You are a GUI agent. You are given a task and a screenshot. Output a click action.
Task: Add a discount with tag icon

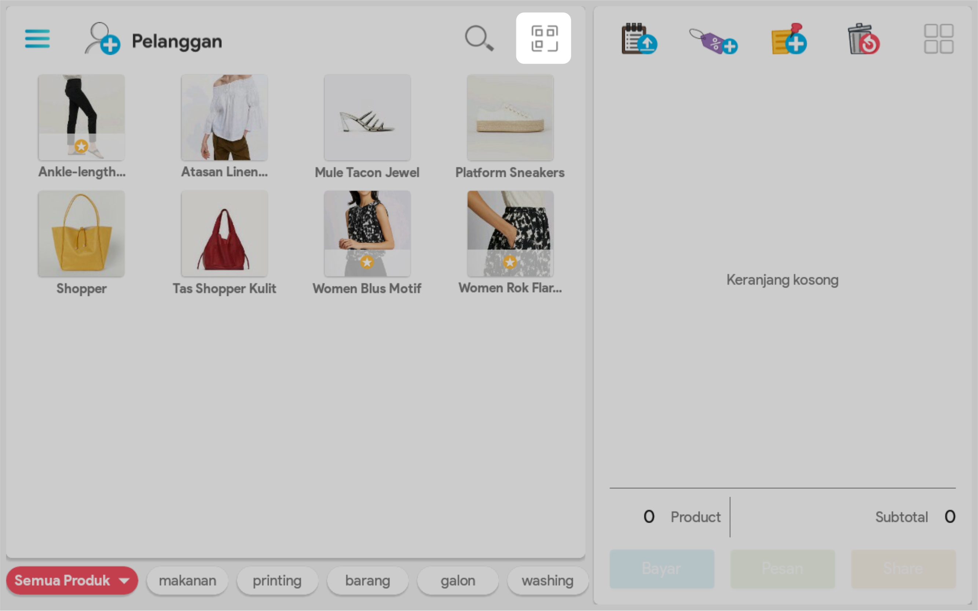click(714, 41)
